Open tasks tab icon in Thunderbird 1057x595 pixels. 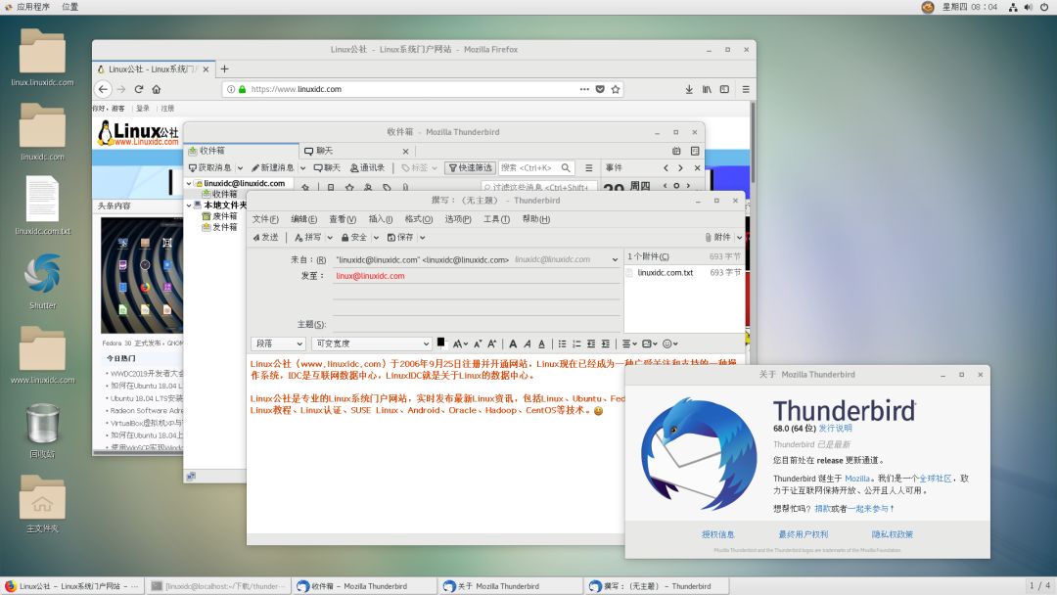[695, 151]
